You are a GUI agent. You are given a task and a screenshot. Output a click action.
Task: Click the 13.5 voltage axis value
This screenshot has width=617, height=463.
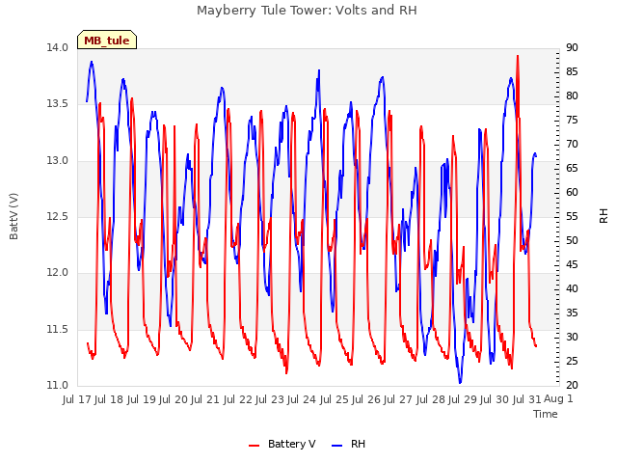click(58, 104)
